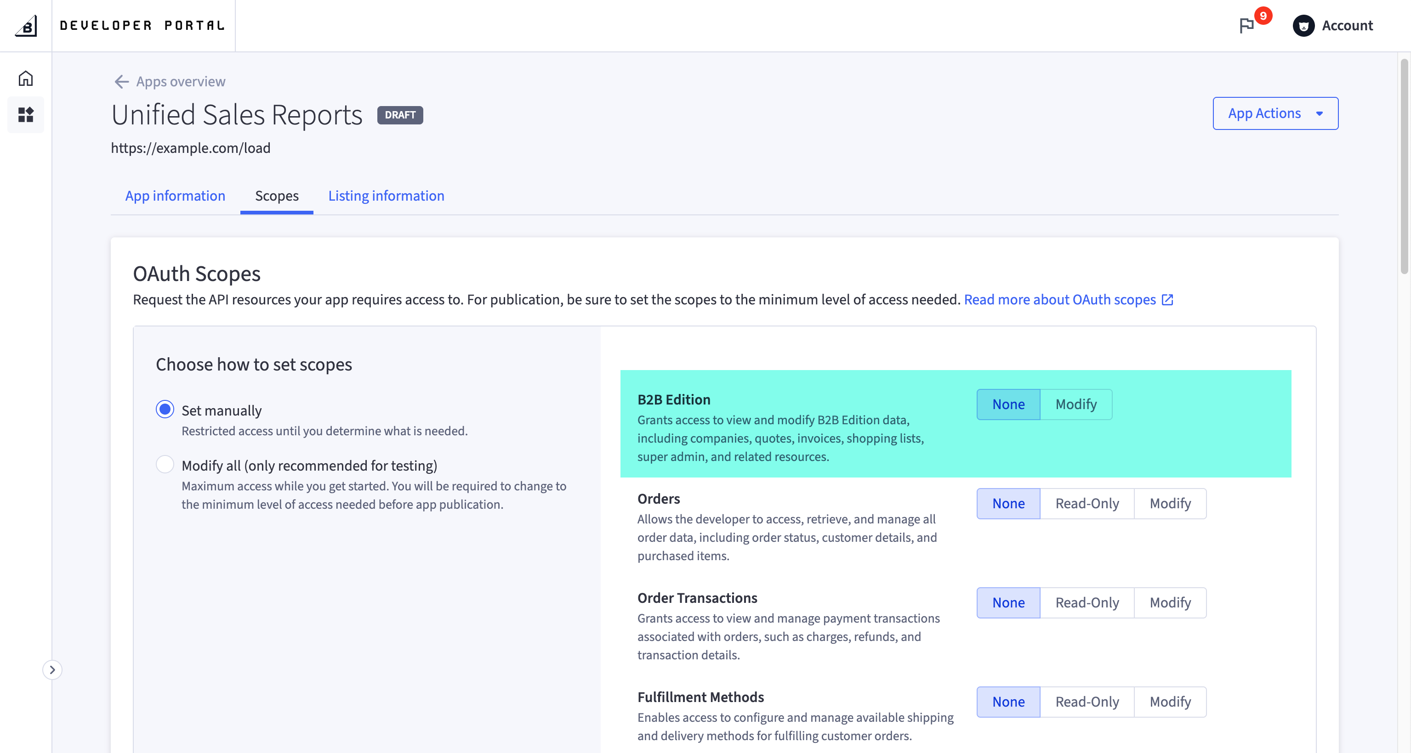Choose the Modify all radio option

(x=165, y=465)
